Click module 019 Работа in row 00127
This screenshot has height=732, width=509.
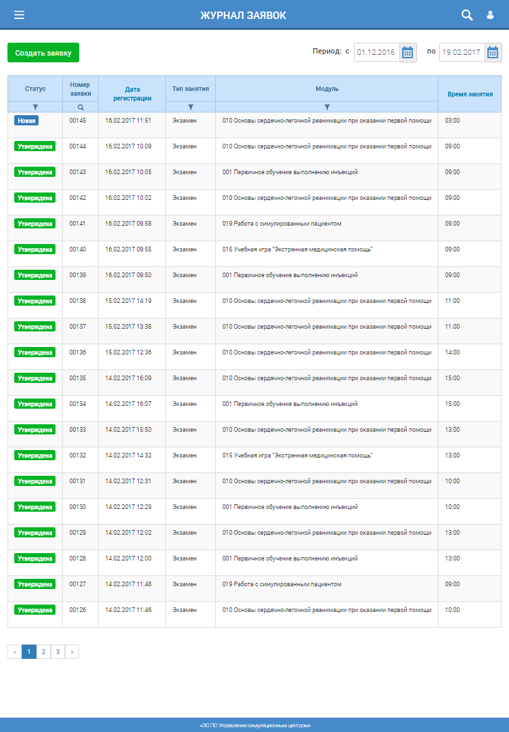point(282,584)
